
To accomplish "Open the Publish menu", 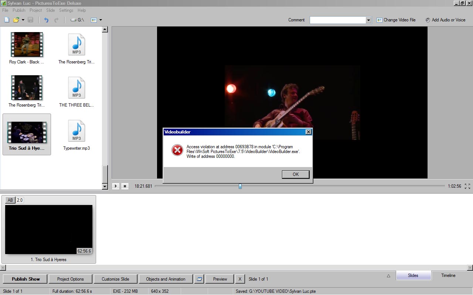I will [19, 10].
